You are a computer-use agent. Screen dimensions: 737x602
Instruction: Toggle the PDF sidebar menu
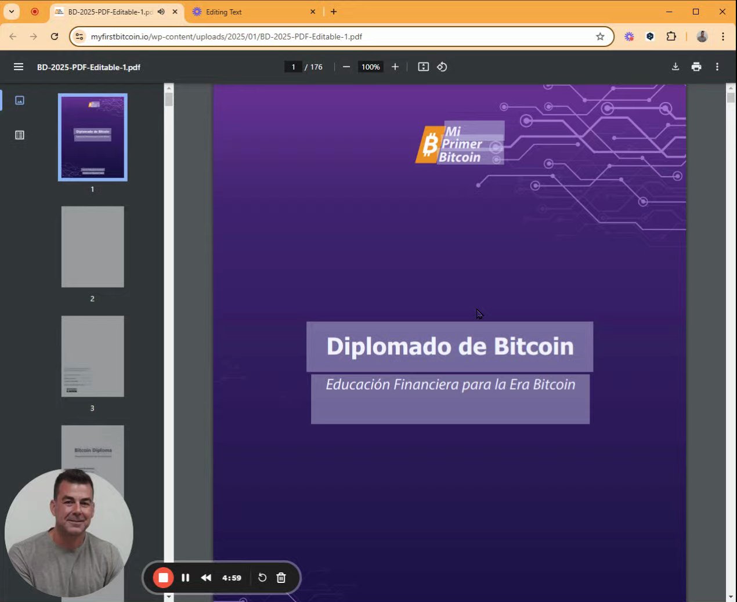[x=19, y=67]
